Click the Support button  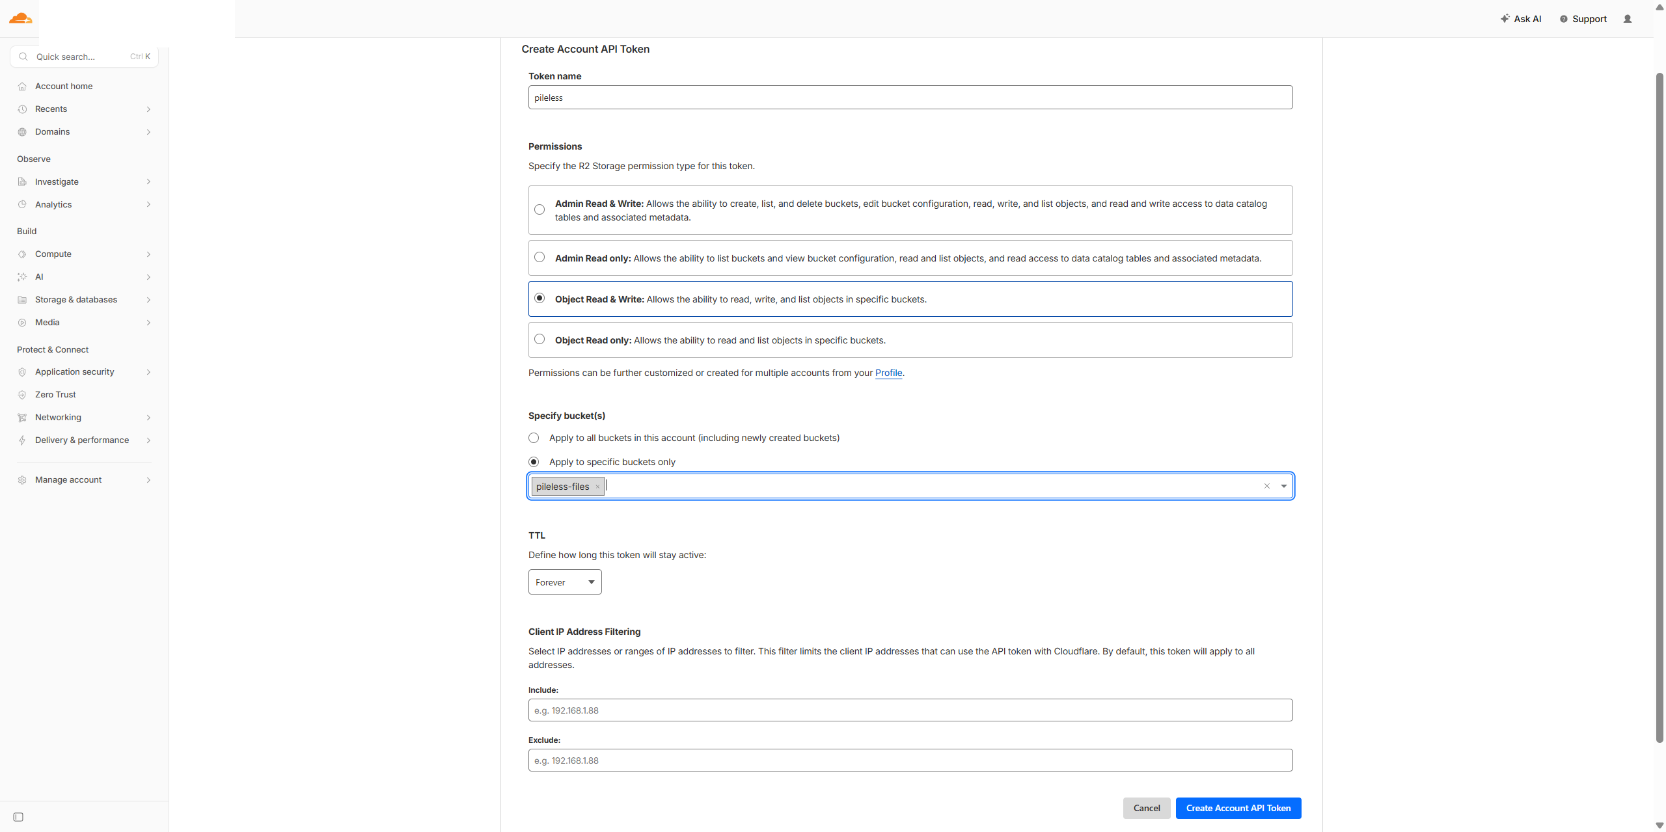click(1583, 19)
